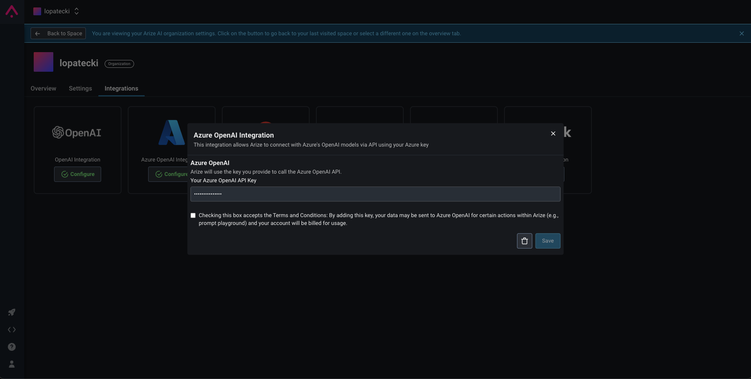Image resolution: width=751 pixels, height=379 pixels.
Task: Go Back to Space
Action: [x=58, y=33]
